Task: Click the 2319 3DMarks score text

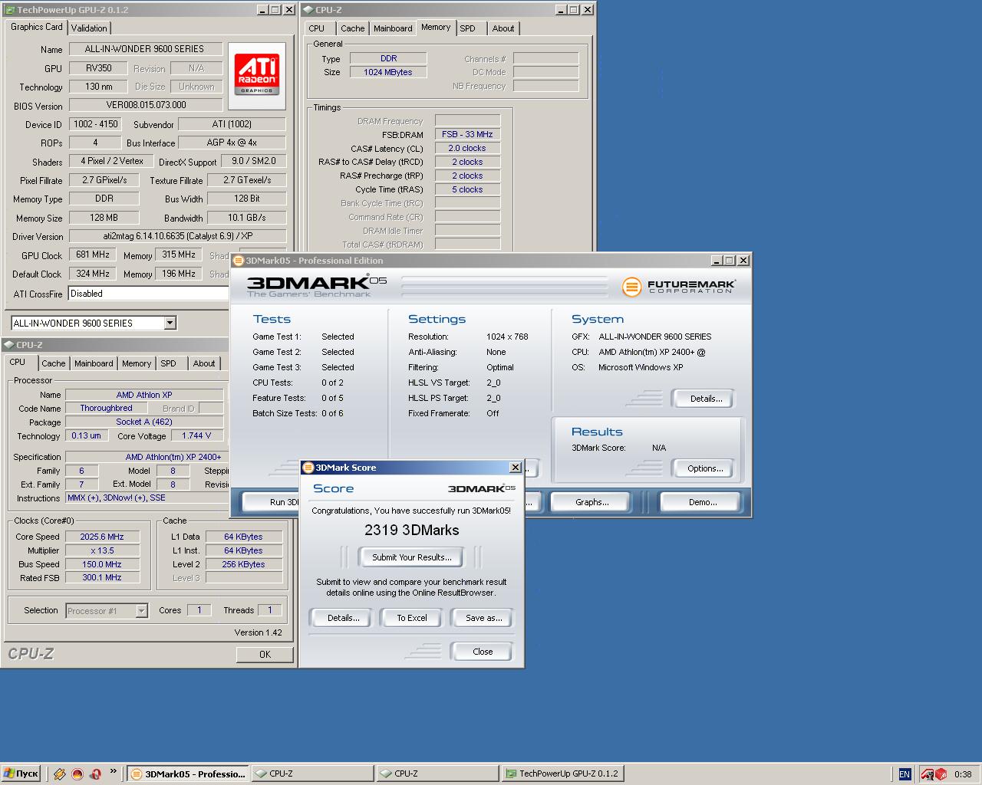Action: click(412, 530)
